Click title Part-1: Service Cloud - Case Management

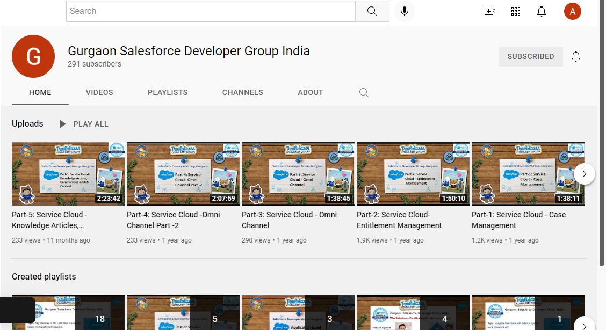[x=518, y=220]
